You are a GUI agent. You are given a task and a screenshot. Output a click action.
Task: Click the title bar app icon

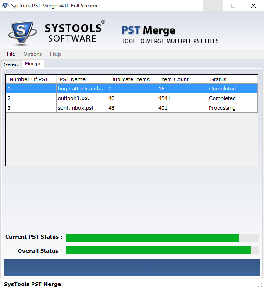5,6
